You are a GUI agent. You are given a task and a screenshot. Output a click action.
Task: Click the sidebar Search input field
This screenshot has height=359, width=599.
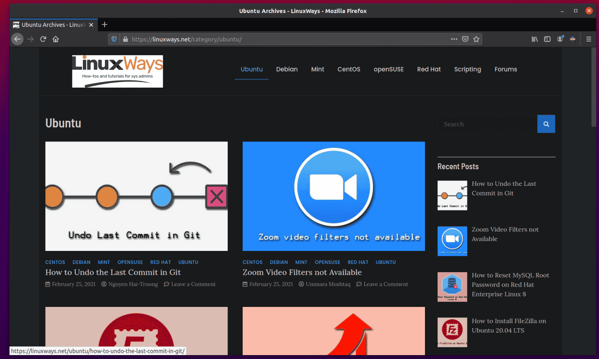coord(487,124)
